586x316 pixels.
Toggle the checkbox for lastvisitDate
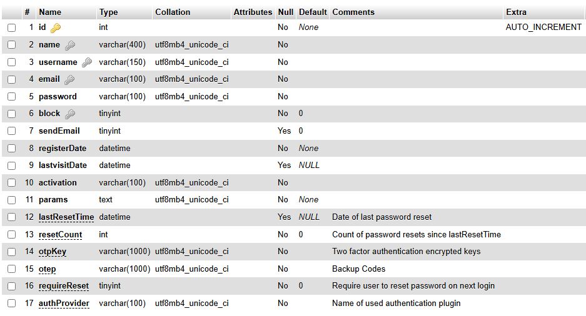tap(11, 165)
